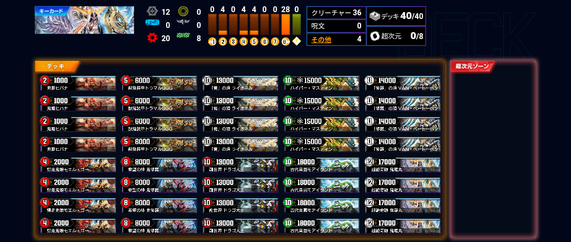571x242 pixels.
Task: Open the キーカード key card image
Action: tap(84, 21)
